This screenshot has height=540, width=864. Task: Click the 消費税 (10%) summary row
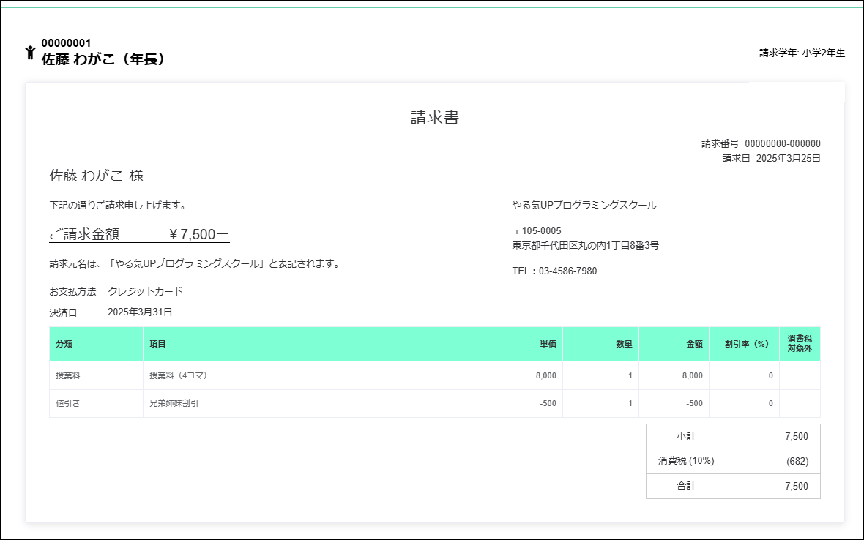coord(732,461)
